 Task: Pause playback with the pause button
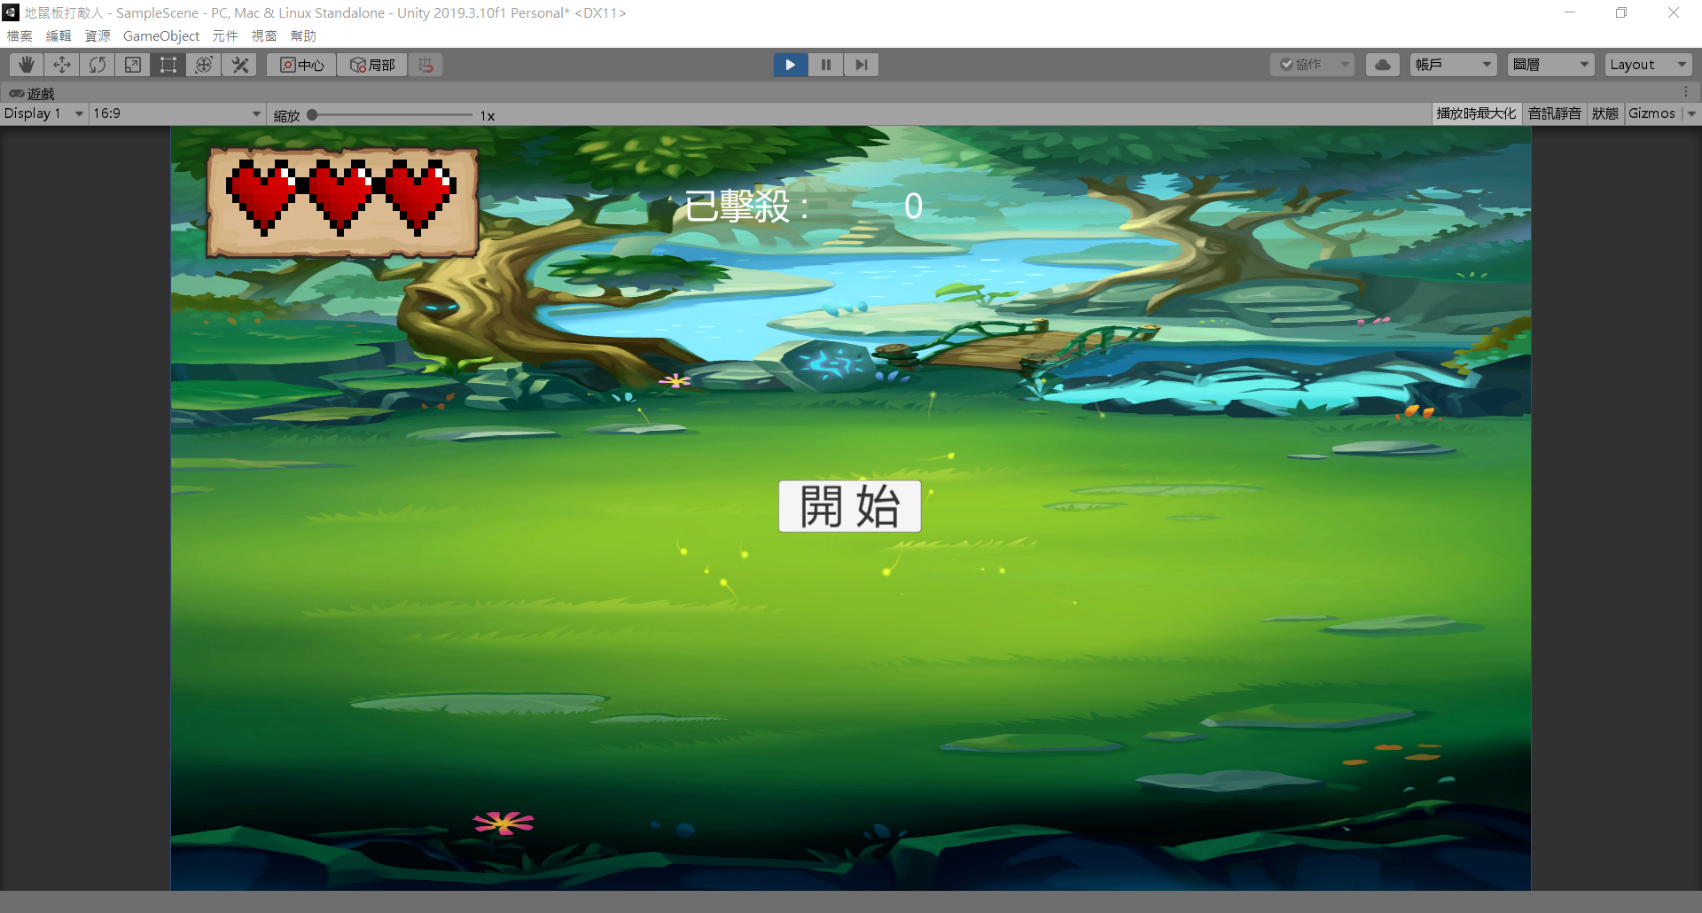tap(825, 64)
